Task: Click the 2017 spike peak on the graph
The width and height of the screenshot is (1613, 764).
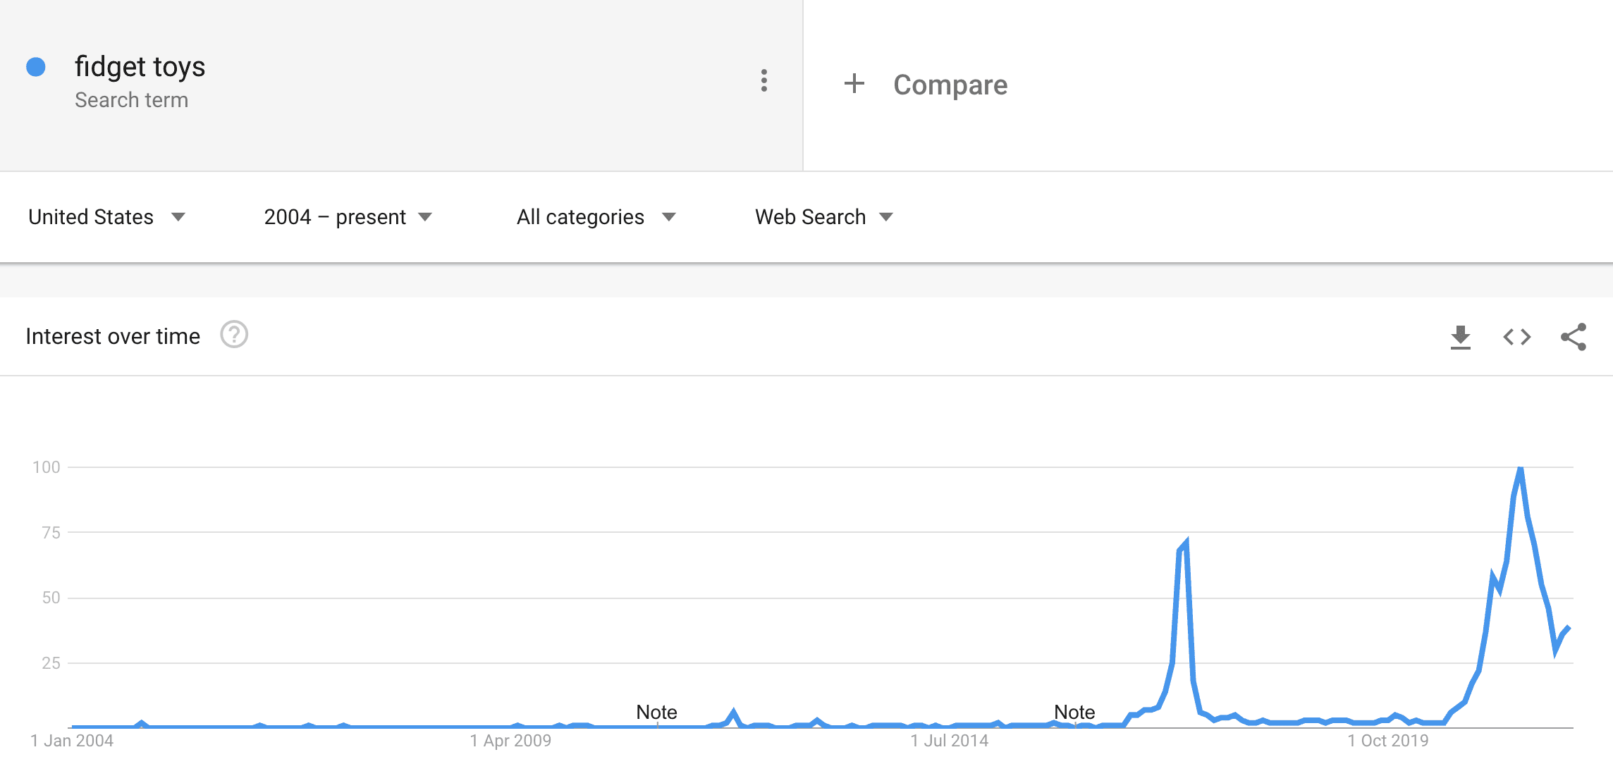Action: [1186, 543]
